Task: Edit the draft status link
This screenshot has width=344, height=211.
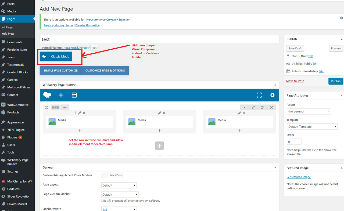Action: (311, 56)
